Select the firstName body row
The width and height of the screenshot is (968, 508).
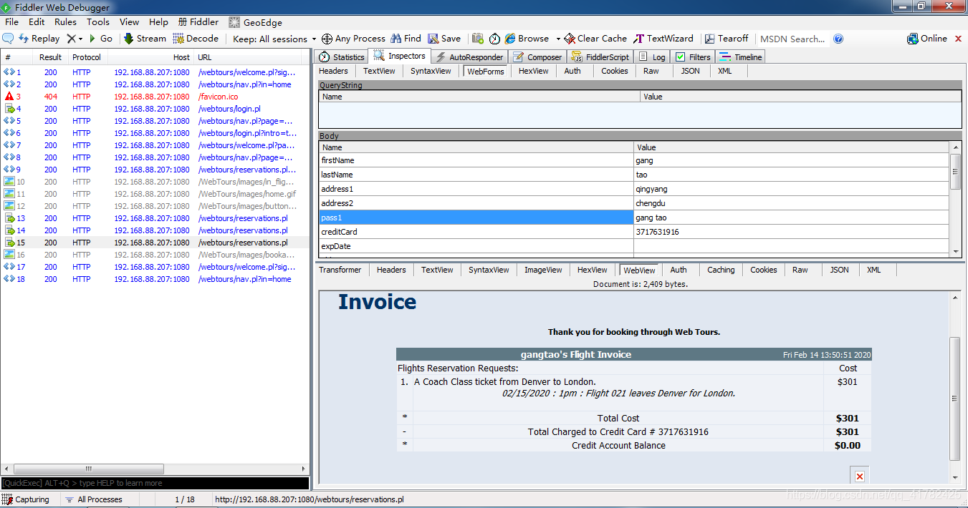click(x=634, y=160)
